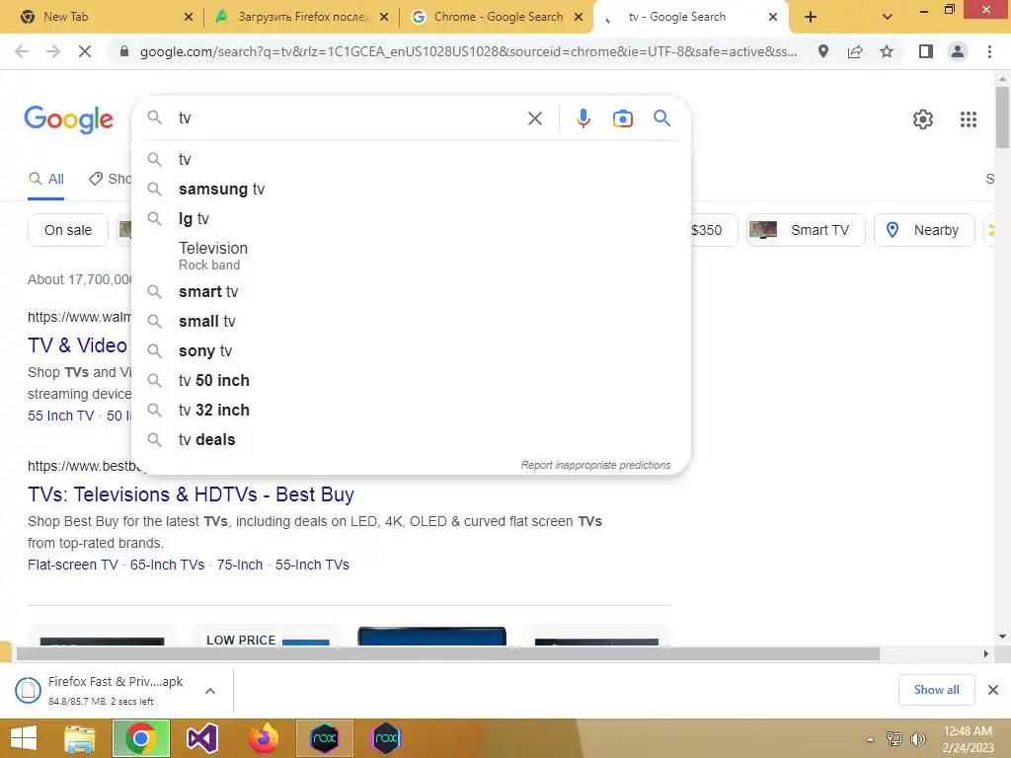This screenshot has height=758, width=1011.
Task: Select the All results tab
Action: (45, 179)
